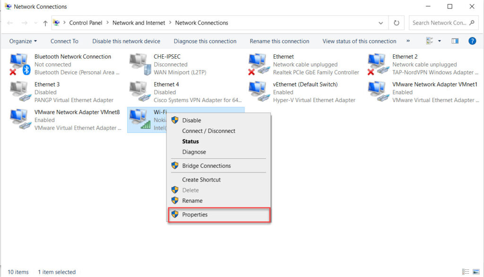The width and height of the screenshot is (484, 277).
Task: Refresh Network Connections with the refresh icon
Action: tap(396, 23)
